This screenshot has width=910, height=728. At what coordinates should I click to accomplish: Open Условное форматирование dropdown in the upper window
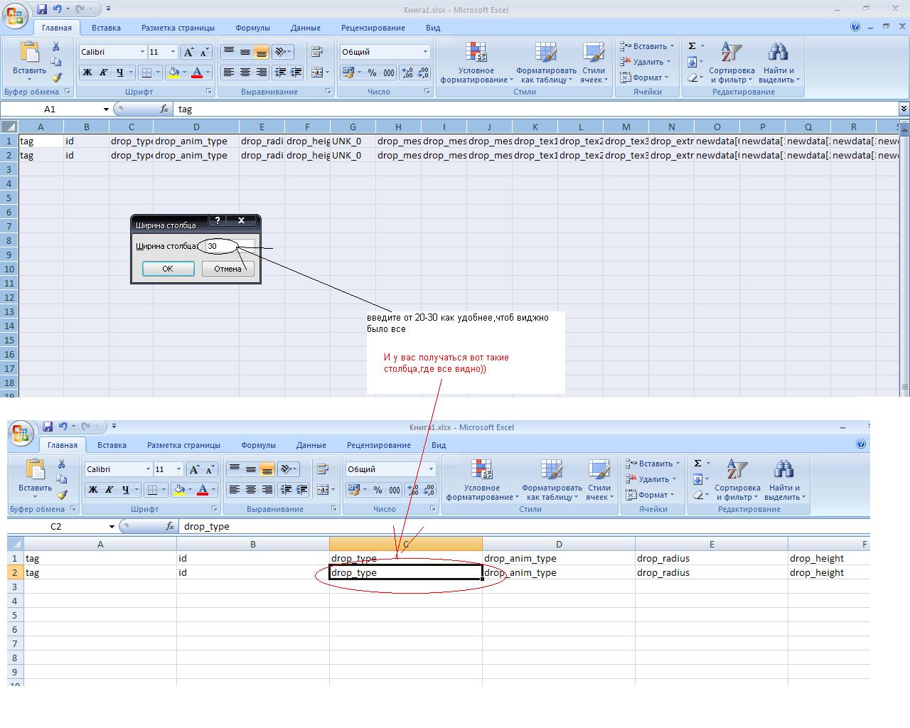476,63
